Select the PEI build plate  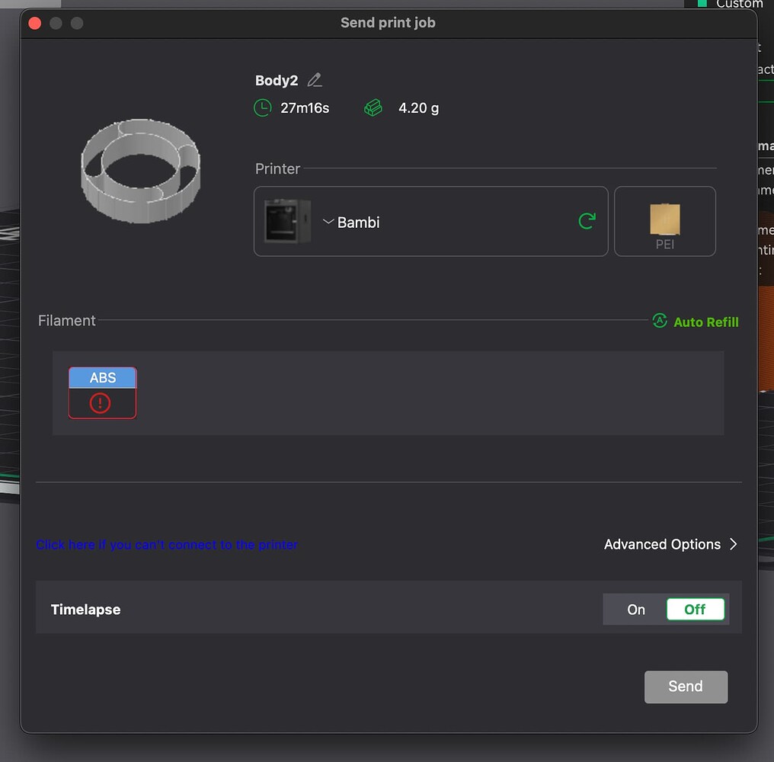[x=664, y=221]
